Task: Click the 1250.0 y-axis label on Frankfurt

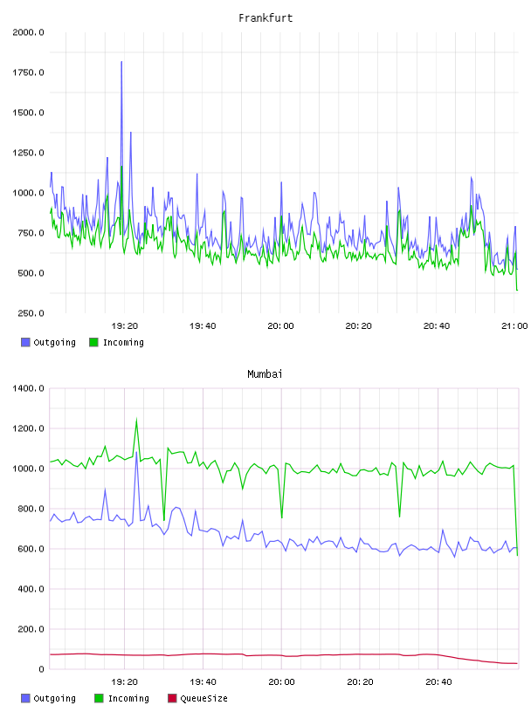Action: coord(28,153)
